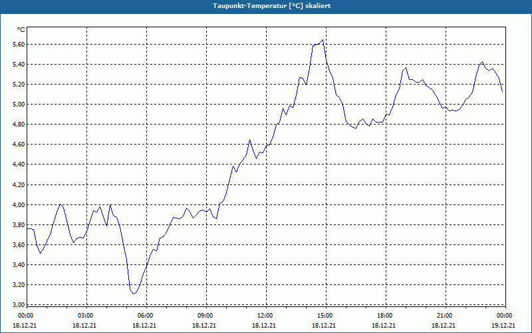This screenshot has width=532, height=333.
Task: Select the 4,00 y-axis label
Action: click(19, 205)
